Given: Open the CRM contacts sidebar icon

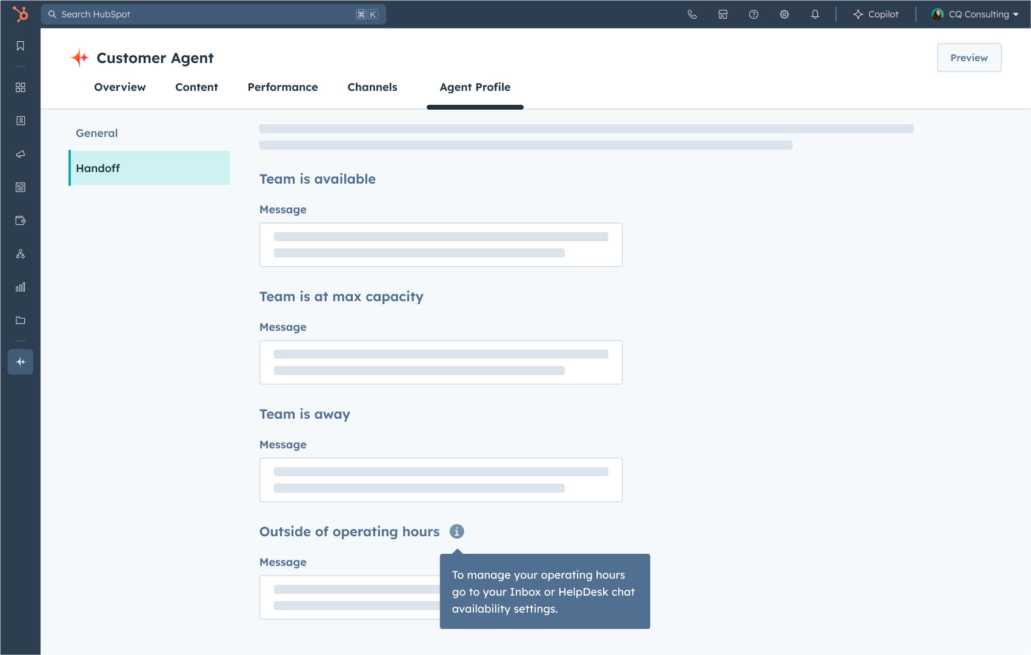Looking at the screenshot, I should tap(21, 121).
